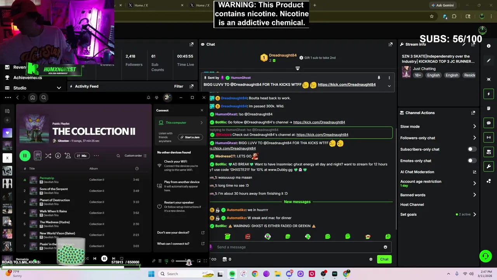Viewport: 497px width, 280px height.
Task: Open the What can I connect to link
Action: [181, 244]
